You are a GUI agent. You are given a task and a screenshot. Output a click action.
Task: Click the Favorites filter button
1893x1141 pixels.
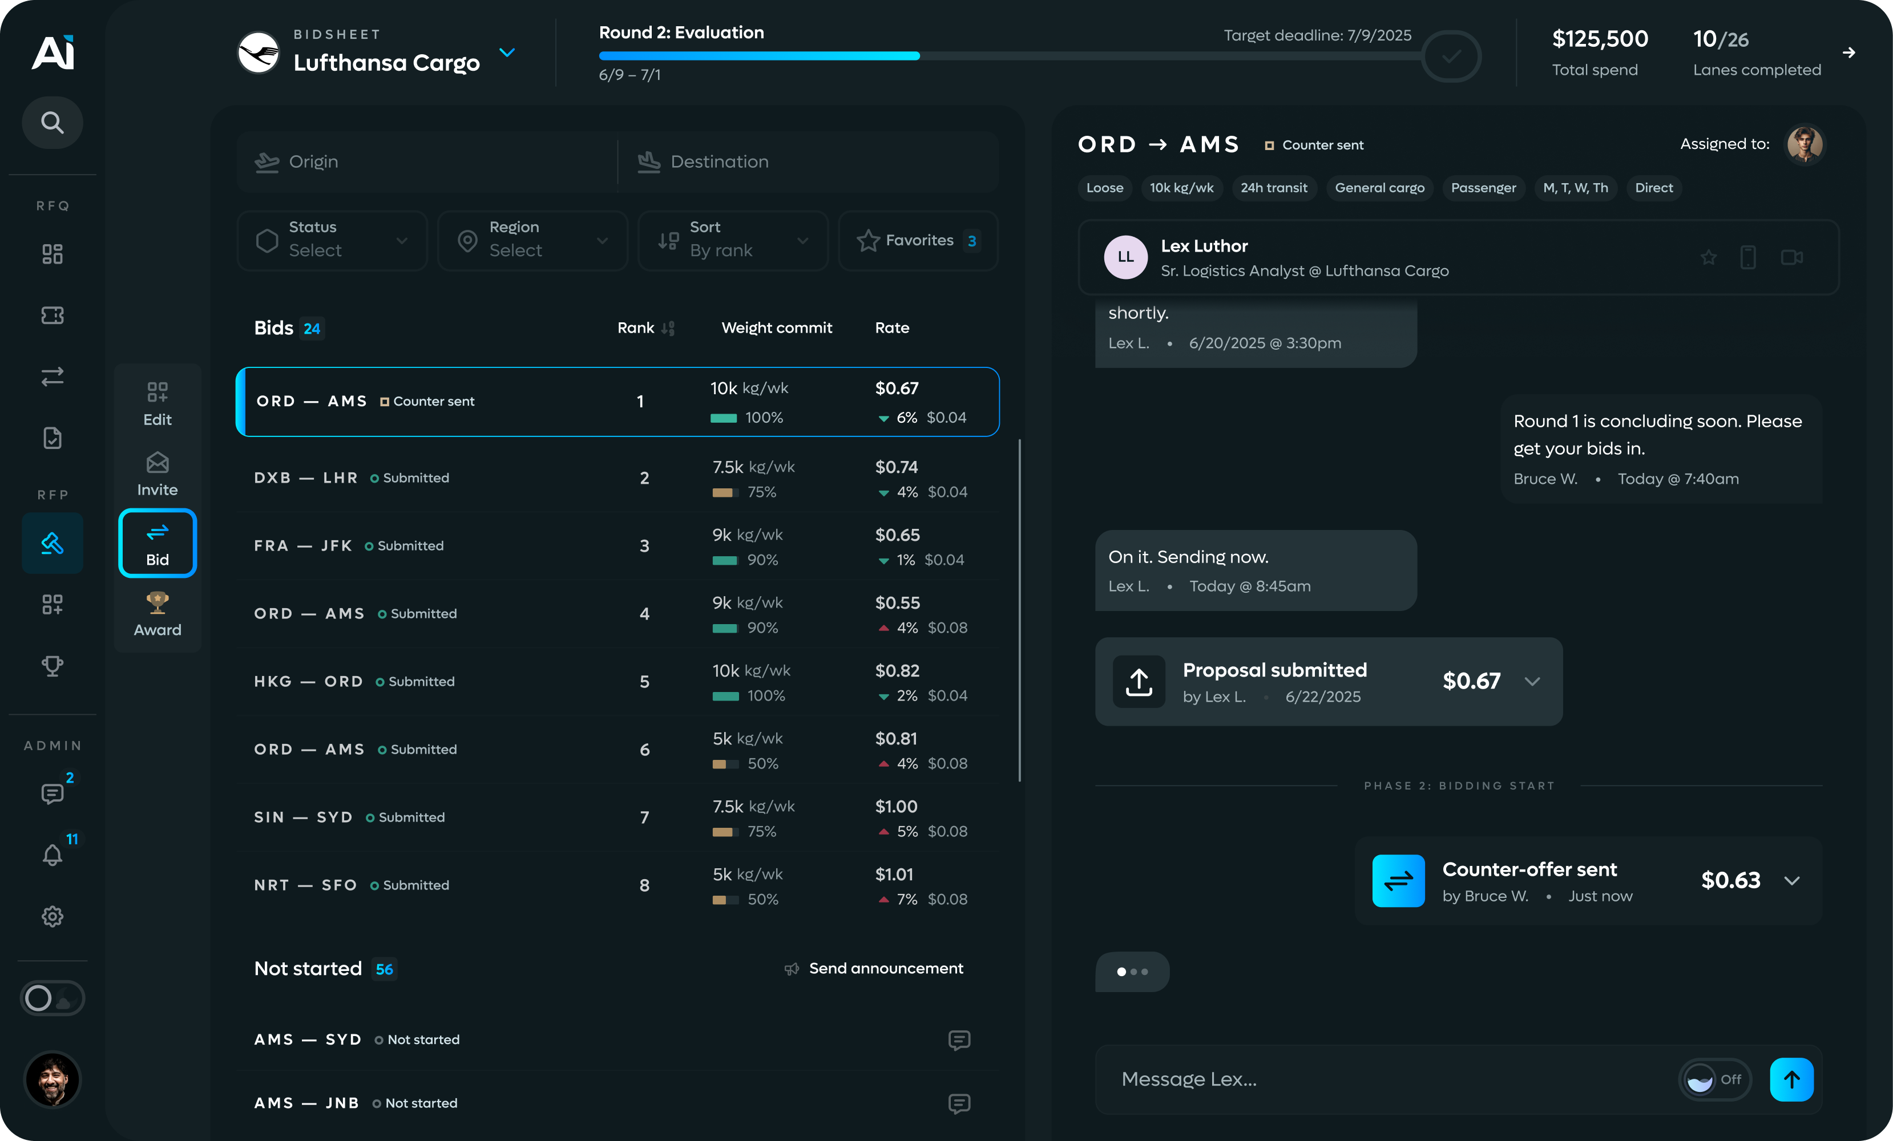(918, 240)
